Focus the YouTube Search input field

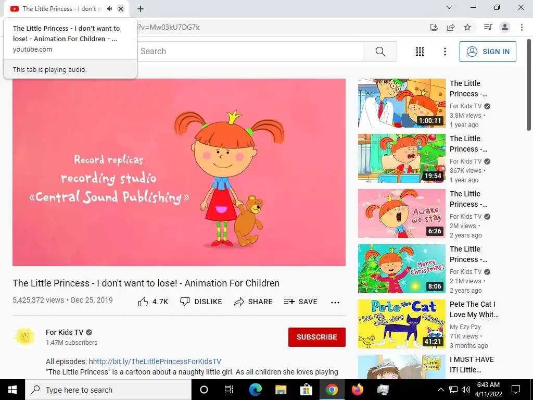[x=250, y=52]
